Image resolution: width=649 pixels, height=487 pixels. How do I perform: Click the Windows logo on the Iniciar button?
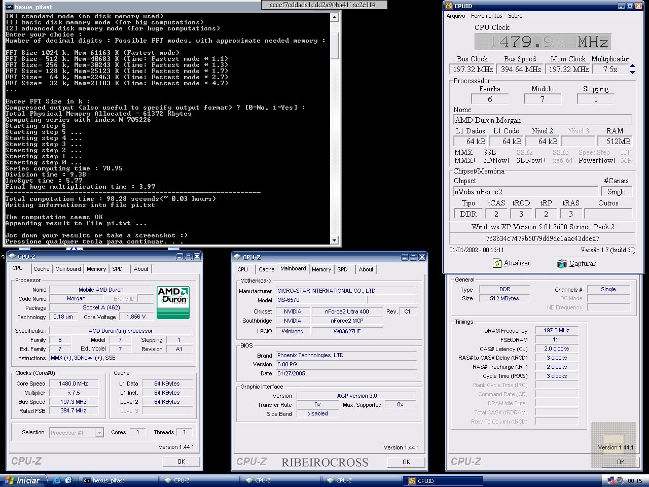(9, 480)
